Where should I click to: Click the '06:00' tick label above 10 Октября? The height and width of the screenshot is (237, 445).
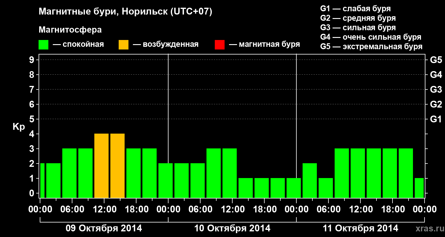pos(200,209)
